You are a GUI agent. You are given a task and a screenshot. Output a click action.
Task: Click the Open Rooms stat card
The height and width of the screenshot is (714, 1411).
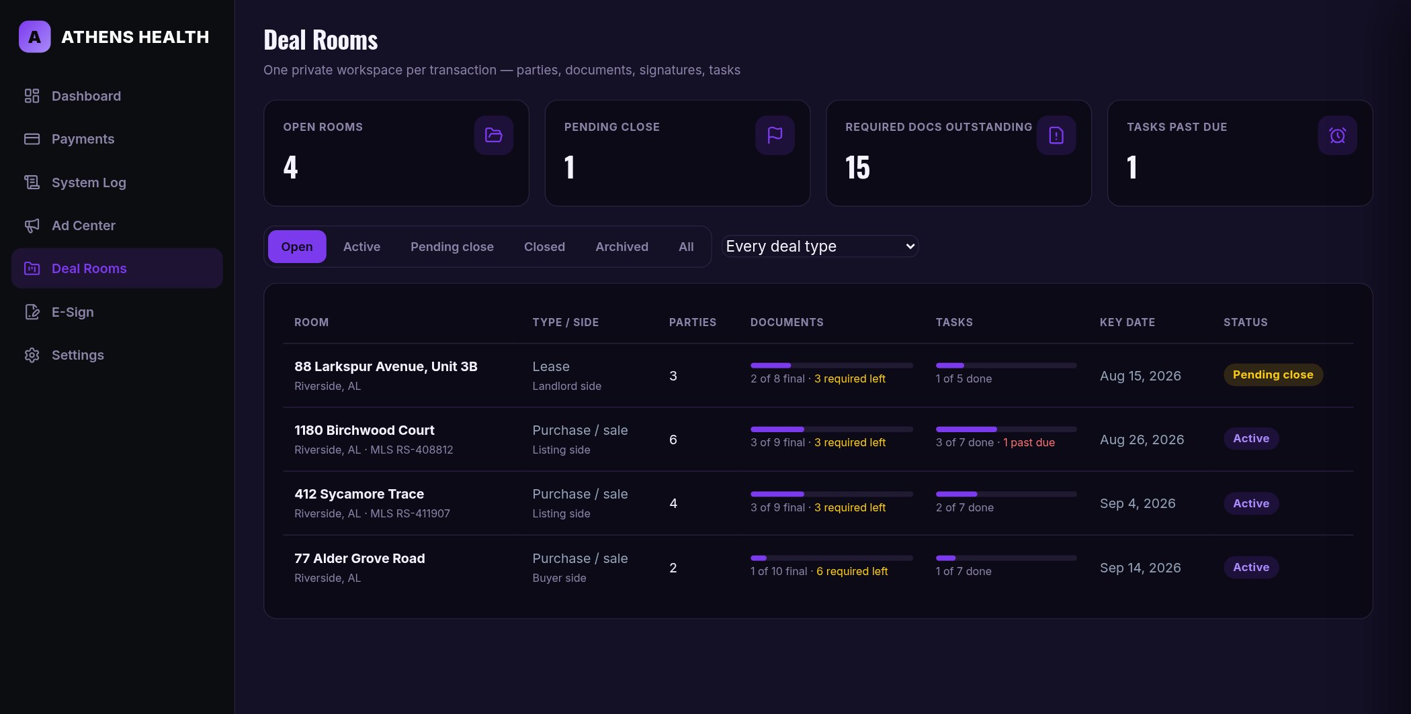coord(396,153)
